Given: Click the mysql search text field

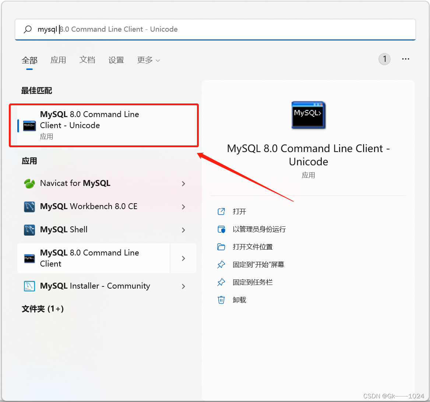Looking at the screenshot, I should click(x=215, y=29).
